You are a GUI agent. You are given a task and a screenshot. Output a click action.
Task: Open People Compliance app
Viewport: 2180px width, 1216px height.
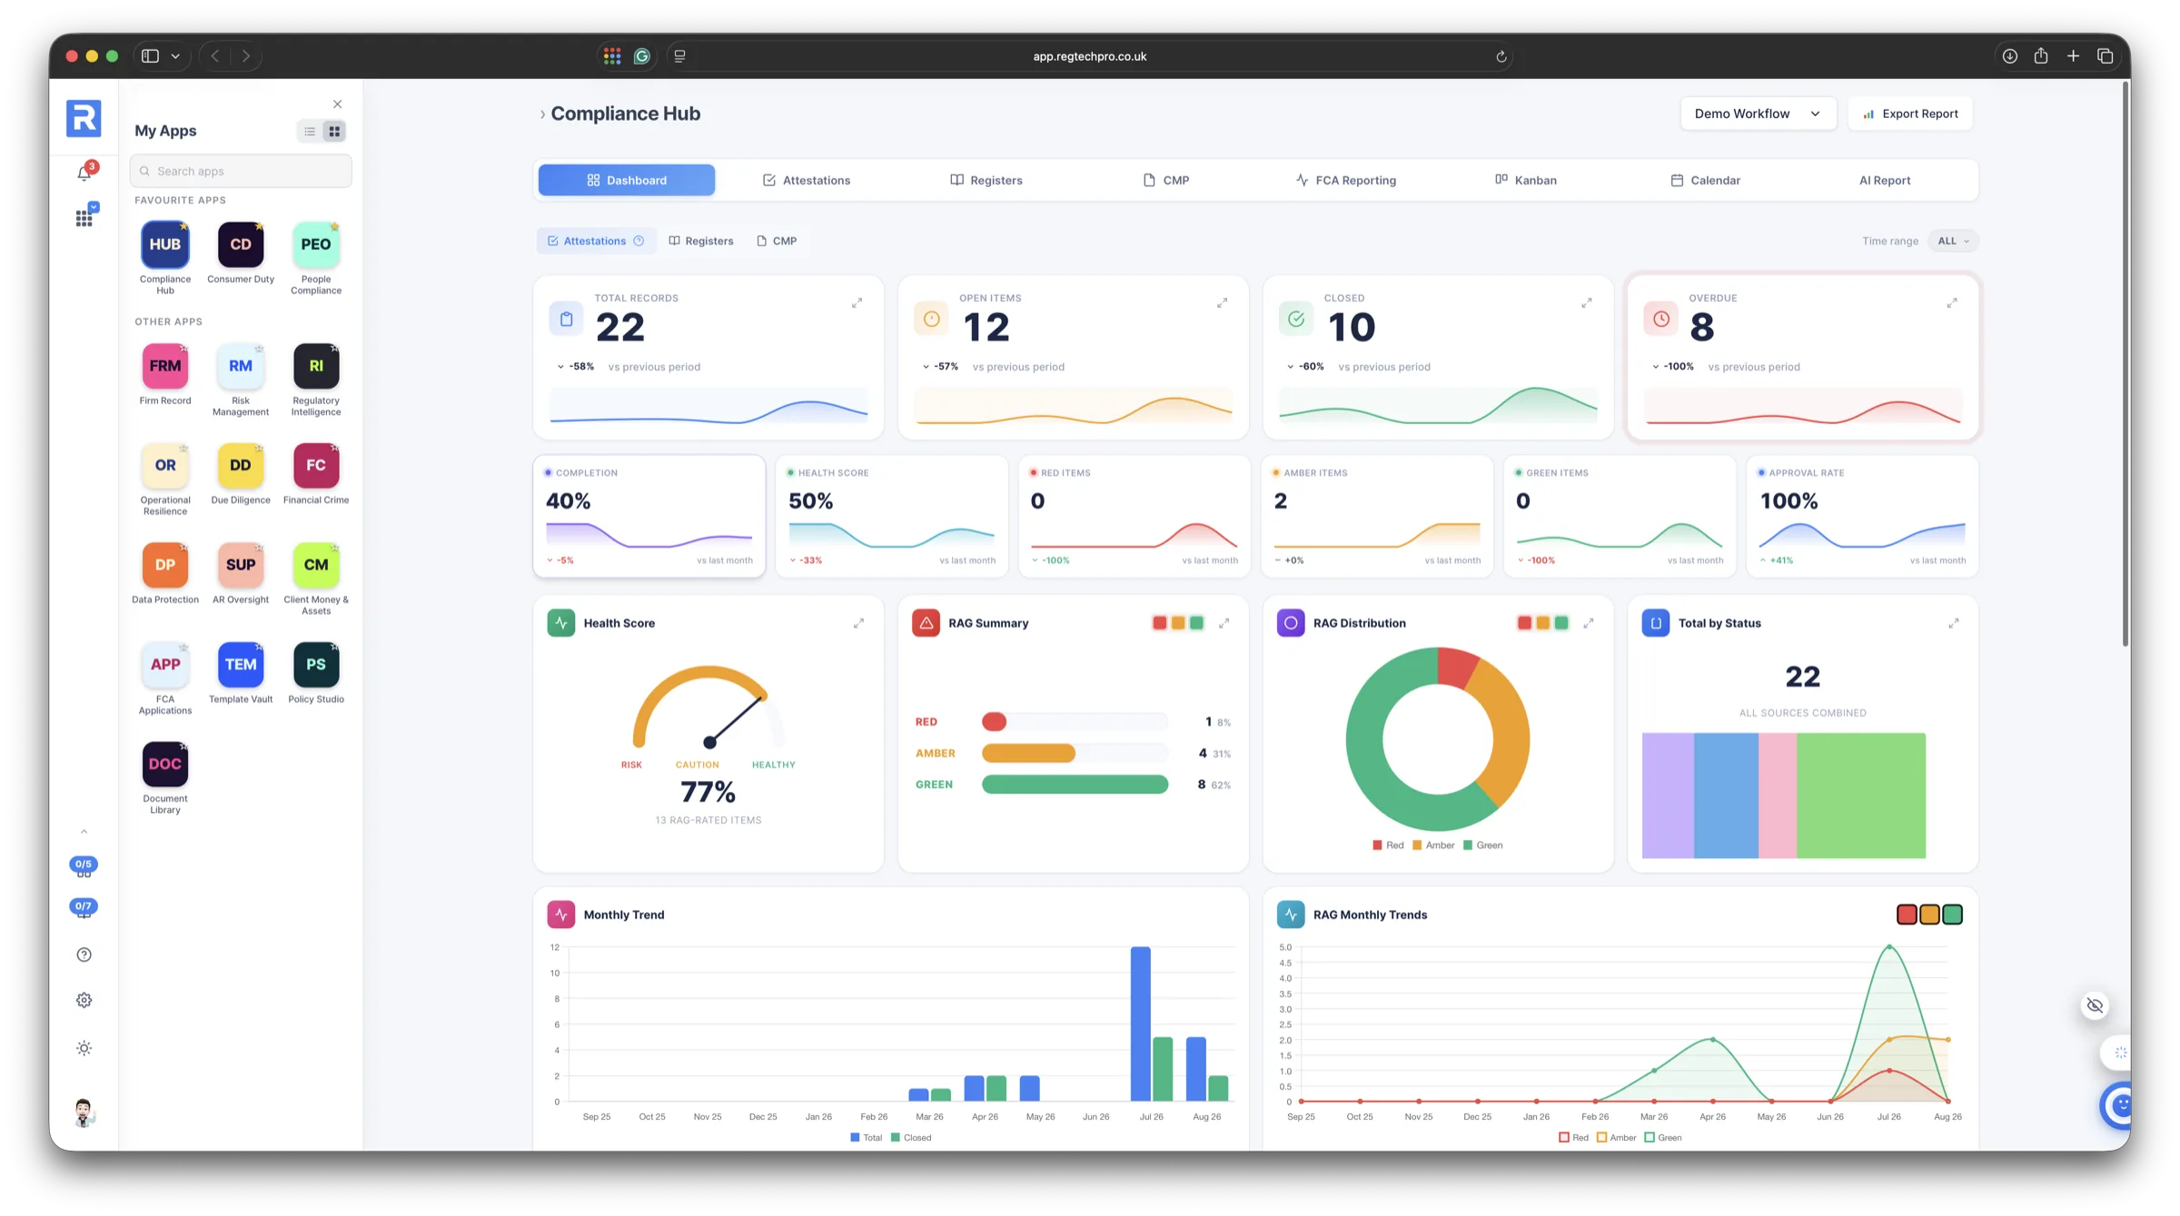tap(316, 244)
